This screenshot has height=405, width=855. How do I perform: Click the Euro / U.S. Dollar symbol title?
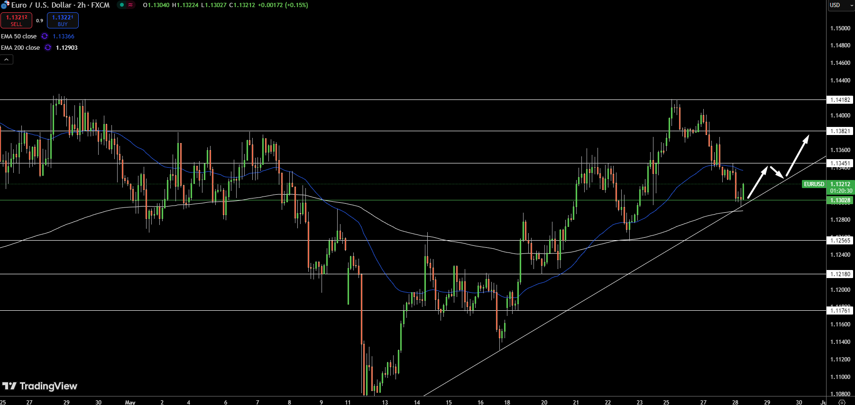[x=60, y=5]
